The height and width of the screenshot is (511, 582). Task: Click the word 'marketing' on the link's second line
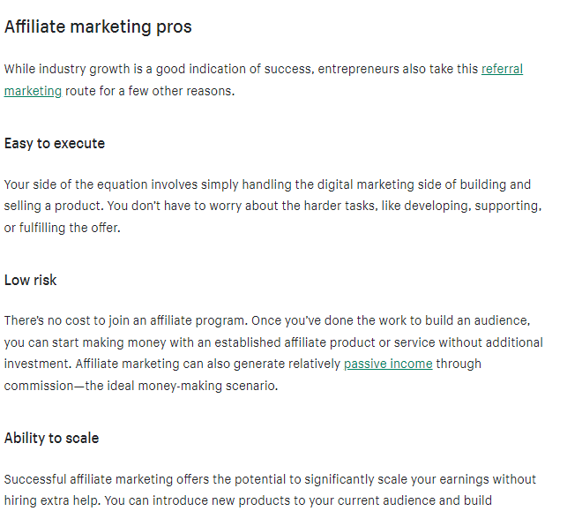tap(33, 91)
